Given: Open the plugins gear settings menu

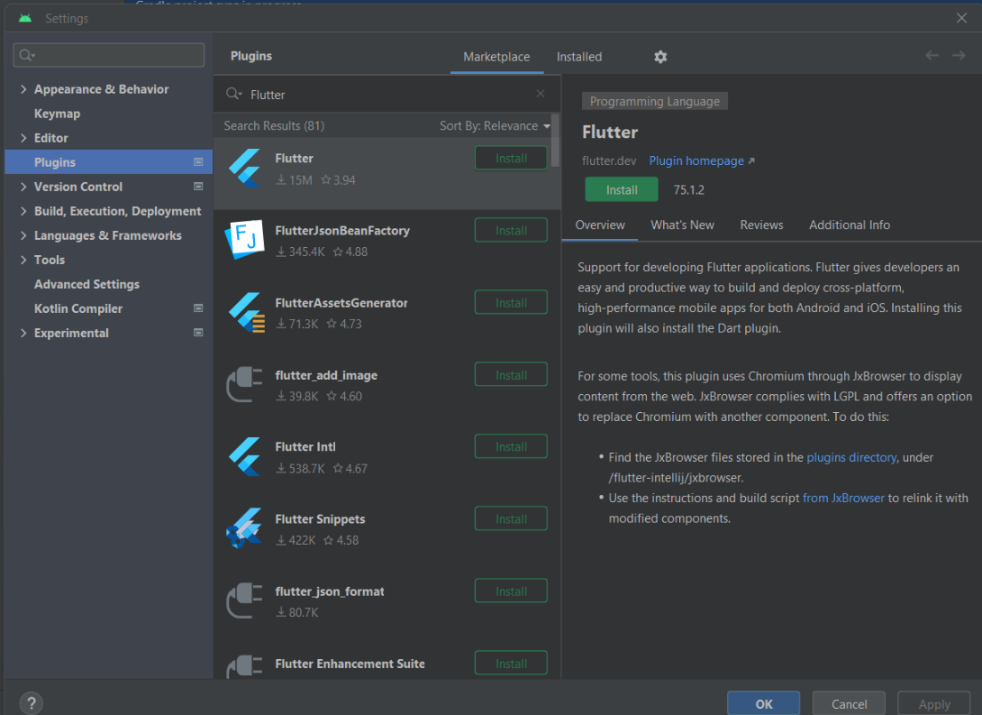Looking at the screenshot, I should click(x=660, y=57).
